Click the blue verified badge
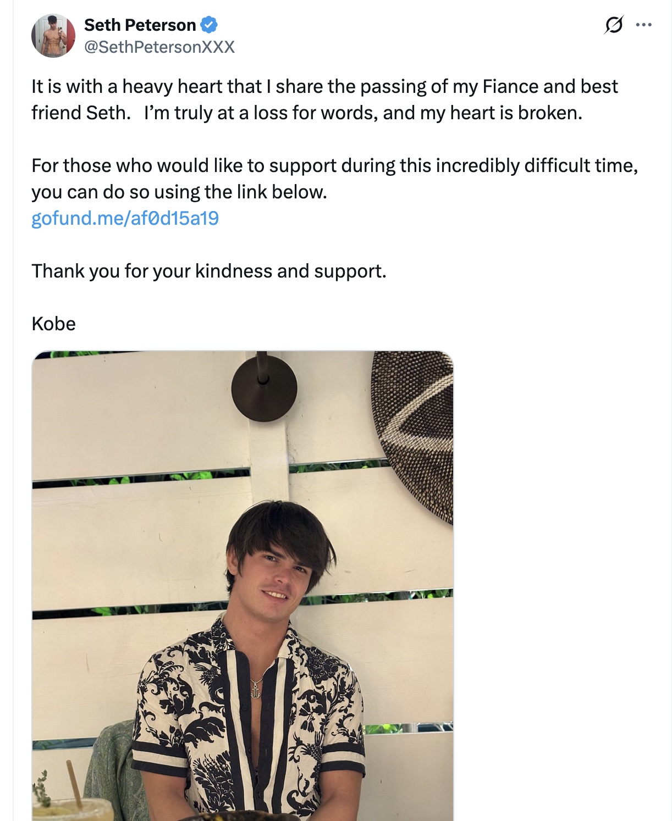This screenshot has height=821, width=672. 209,25
